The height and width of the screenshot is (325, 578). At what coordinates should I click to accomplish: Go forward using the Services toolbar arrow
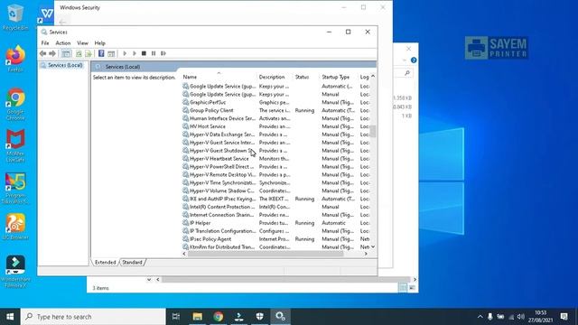pos(52,53)
